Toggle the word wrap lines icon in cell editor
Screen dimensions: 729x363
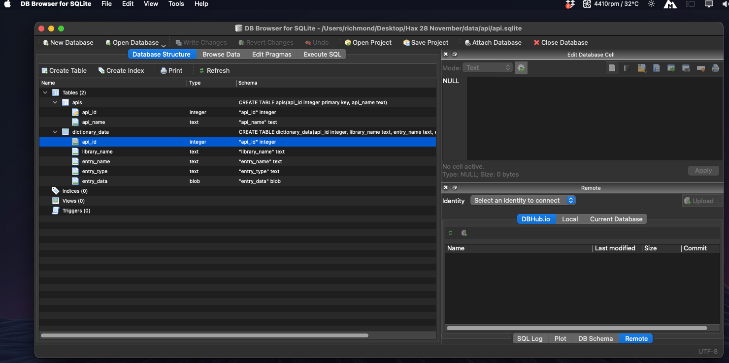click(x=627, y=68)
